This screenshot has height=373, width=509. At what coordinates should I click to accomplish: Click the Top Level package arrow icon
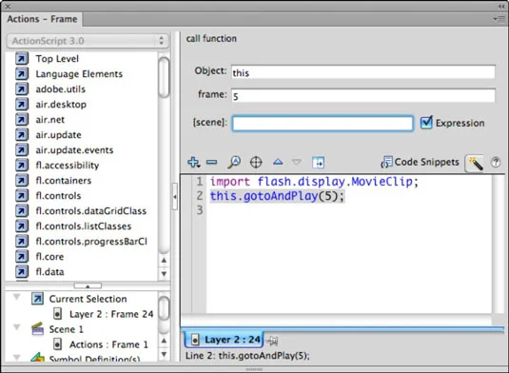point(22,58)
